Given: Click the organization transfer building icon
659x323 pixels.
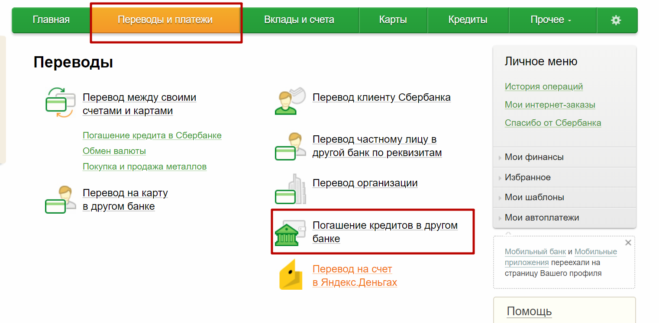Looking at the screenshot, I should pyautogui.click(x=290, y=189).
